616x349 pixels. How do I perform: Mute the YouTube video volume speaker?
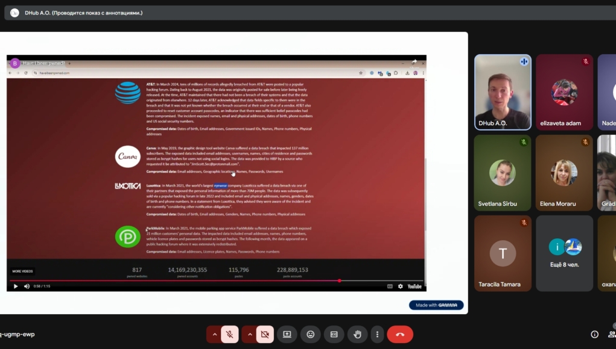pos(27,286)
